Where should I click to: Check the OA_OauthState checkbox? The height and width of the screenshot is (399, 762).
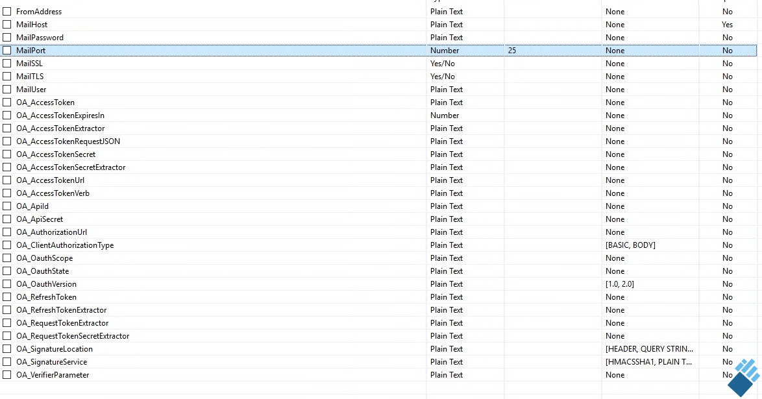(x=6, y=271)
